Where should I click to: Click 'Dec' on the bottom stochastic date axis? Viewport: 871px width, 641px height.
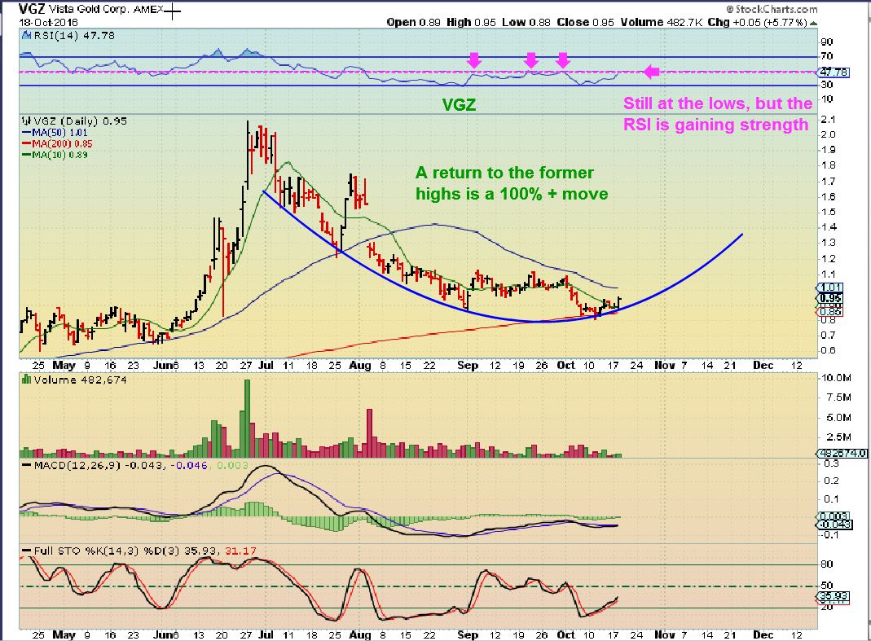(763, 634)
